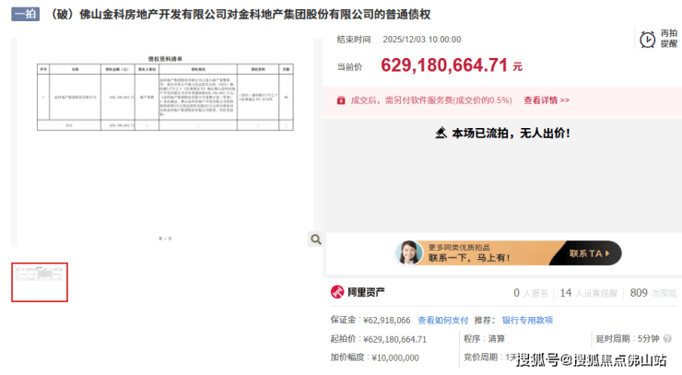Click the auction title about 佛山金科房地产
The image size is (682, 375).
pyautogui.click(x=239, y=15)
